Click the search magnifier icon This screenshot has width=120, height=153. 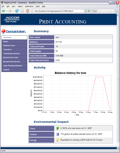tap(116, 11)
